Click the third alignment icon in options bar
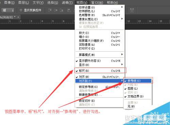This screenshot has width=170, height=125. [x=62, y=10]
